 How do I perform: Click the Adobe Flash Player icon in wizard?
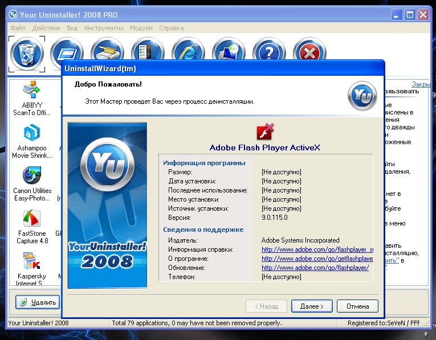pyautogui.click(x=265, y=132)
